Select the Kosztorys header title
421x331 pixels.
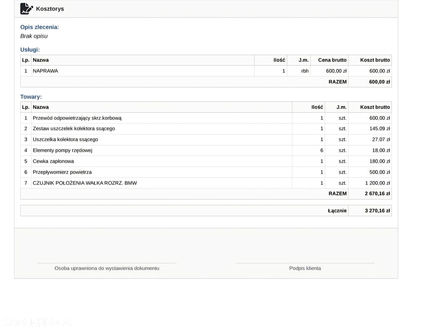[50, 9]
